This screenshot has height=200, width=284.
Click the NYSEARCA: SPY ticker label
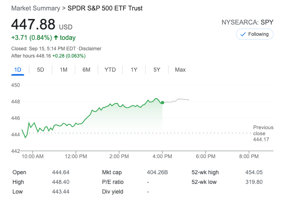[247, 22]
